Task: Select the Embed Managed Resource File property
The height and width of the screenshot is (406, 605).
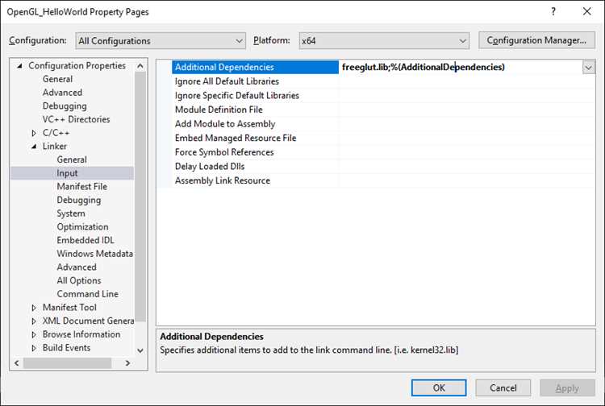Action: pyautogui.click(x=236, y=139)
